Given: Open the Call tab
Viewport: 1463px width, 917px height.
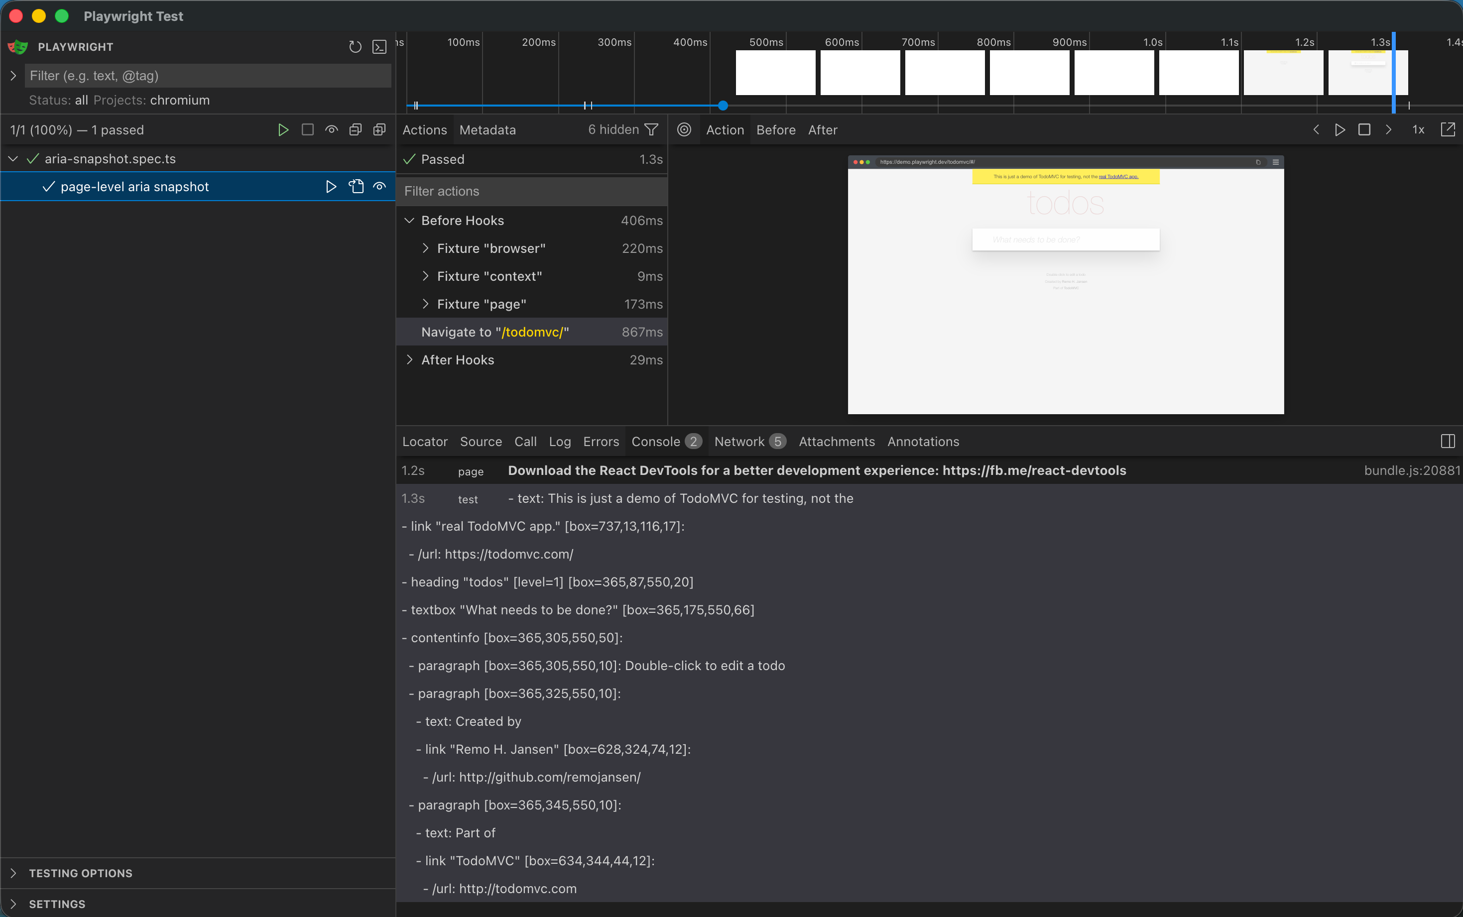Looking at the screenshot, I should click(x=526, y=442).
